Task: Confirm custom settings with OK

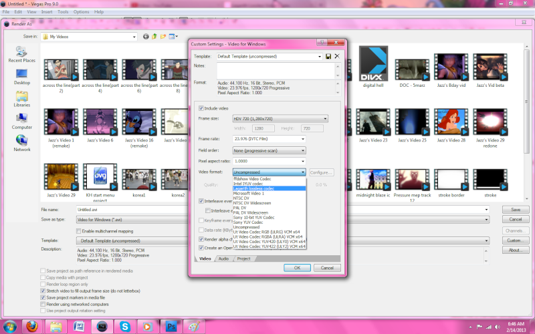Action: [x=297, y=268]
